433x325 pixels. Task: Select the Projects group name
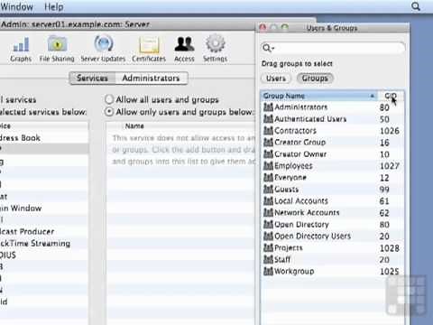click(289, 247)
